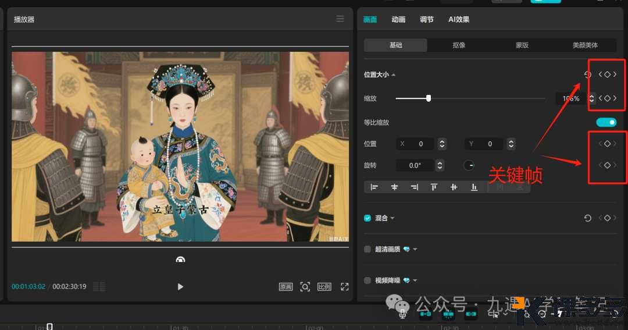Go to next keyframe in 位置大小 row

pos(615,74)
